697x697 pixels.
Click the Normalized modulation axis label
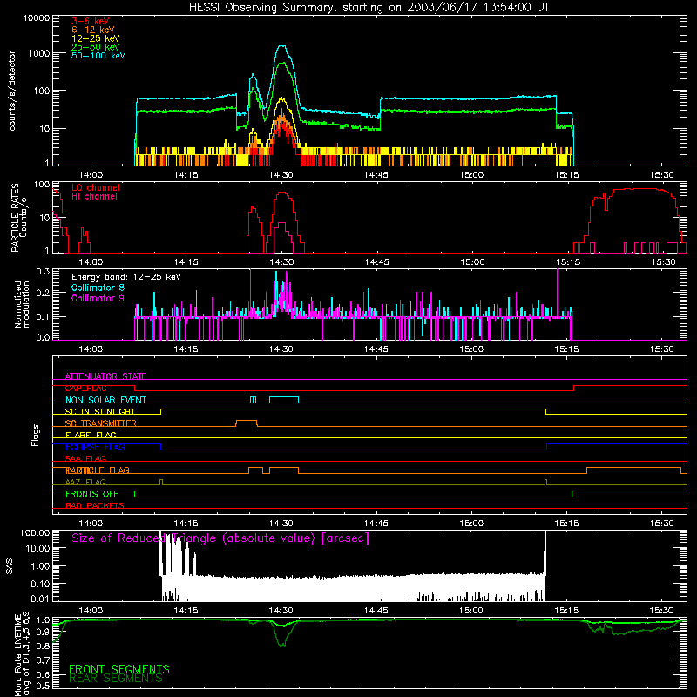(x=22, y=304)
